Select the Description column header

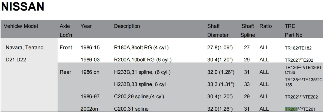(127, 26)
